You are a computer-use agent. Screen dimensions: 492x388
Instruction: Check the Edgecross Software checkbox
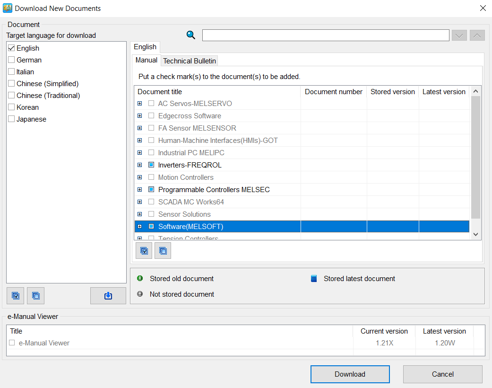pos(151,115)
